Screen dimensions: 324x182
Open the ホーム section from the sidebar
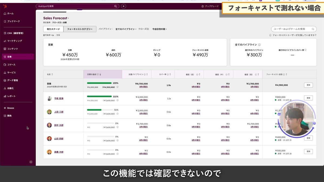[11, 13]
